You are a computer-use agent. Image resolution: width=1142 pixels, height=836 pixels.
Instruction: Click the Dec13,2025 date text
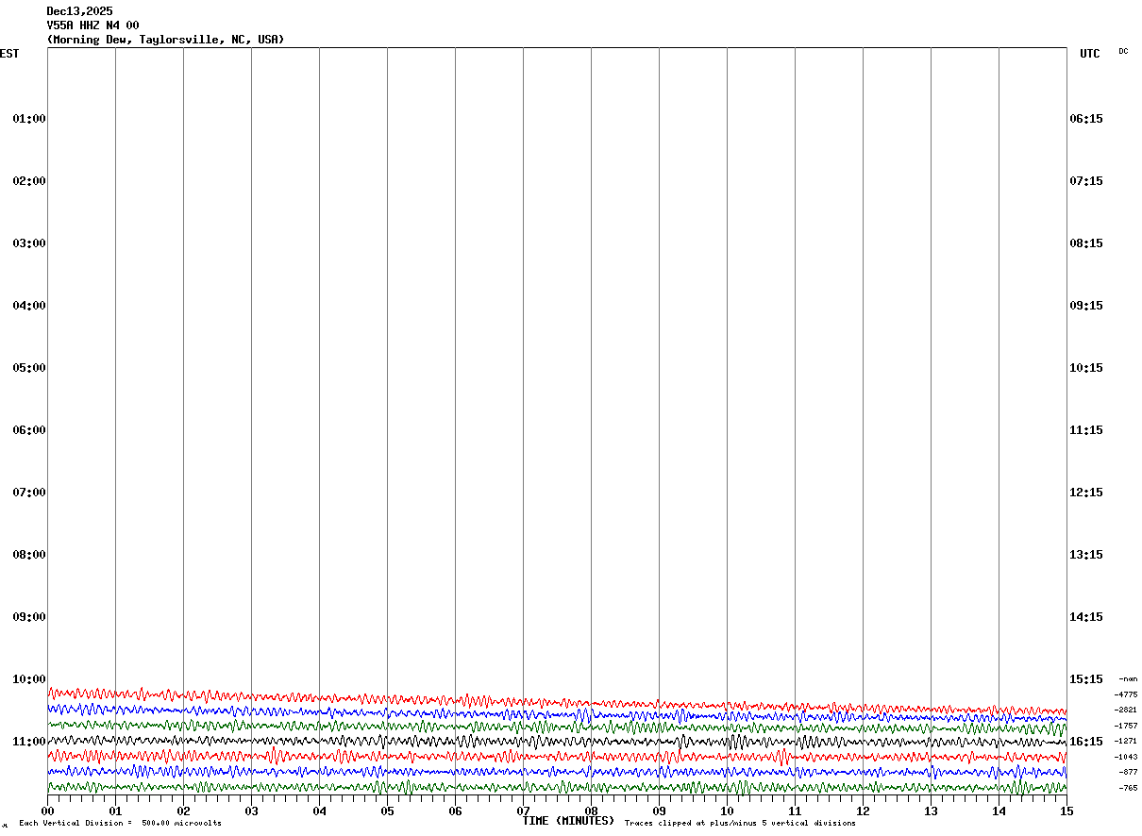[79, 11]
